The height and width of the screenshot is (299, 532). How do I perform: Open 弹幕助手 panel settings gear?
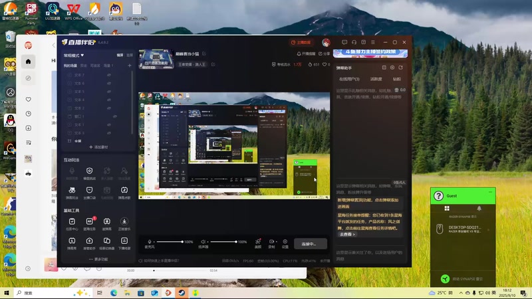392,68
